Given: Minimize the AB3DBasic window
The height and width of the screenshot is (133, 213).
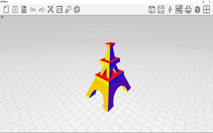Looking at the screenshot, I should [x=197, y=2].
